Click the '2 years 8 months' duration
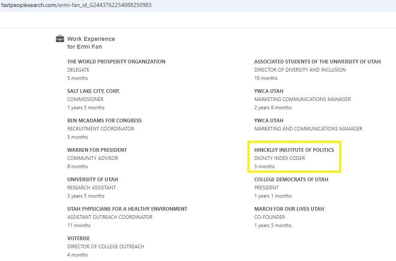The image size is (396, 261). coord(273,108)
